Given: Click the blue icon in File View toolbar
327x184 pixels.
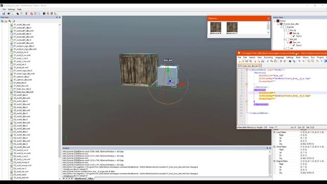Looking at the screenshot, I should coord(2,21).
